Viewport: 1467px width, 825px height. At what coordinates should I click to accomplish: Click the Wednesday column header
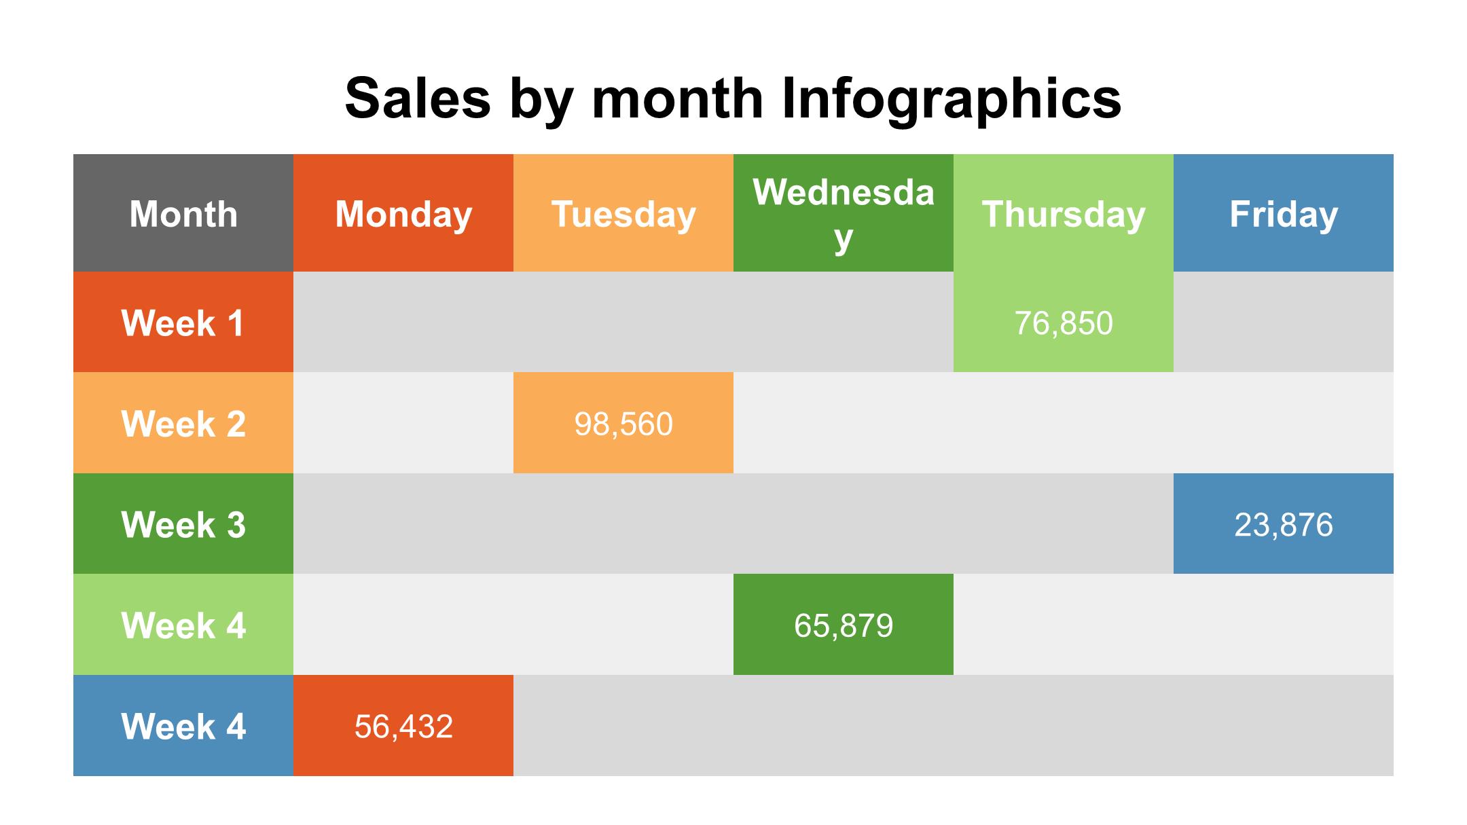click(844, 214)
